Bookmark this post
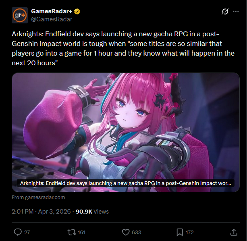This screenshot has width=247, height=241. [x=180, y=233]
